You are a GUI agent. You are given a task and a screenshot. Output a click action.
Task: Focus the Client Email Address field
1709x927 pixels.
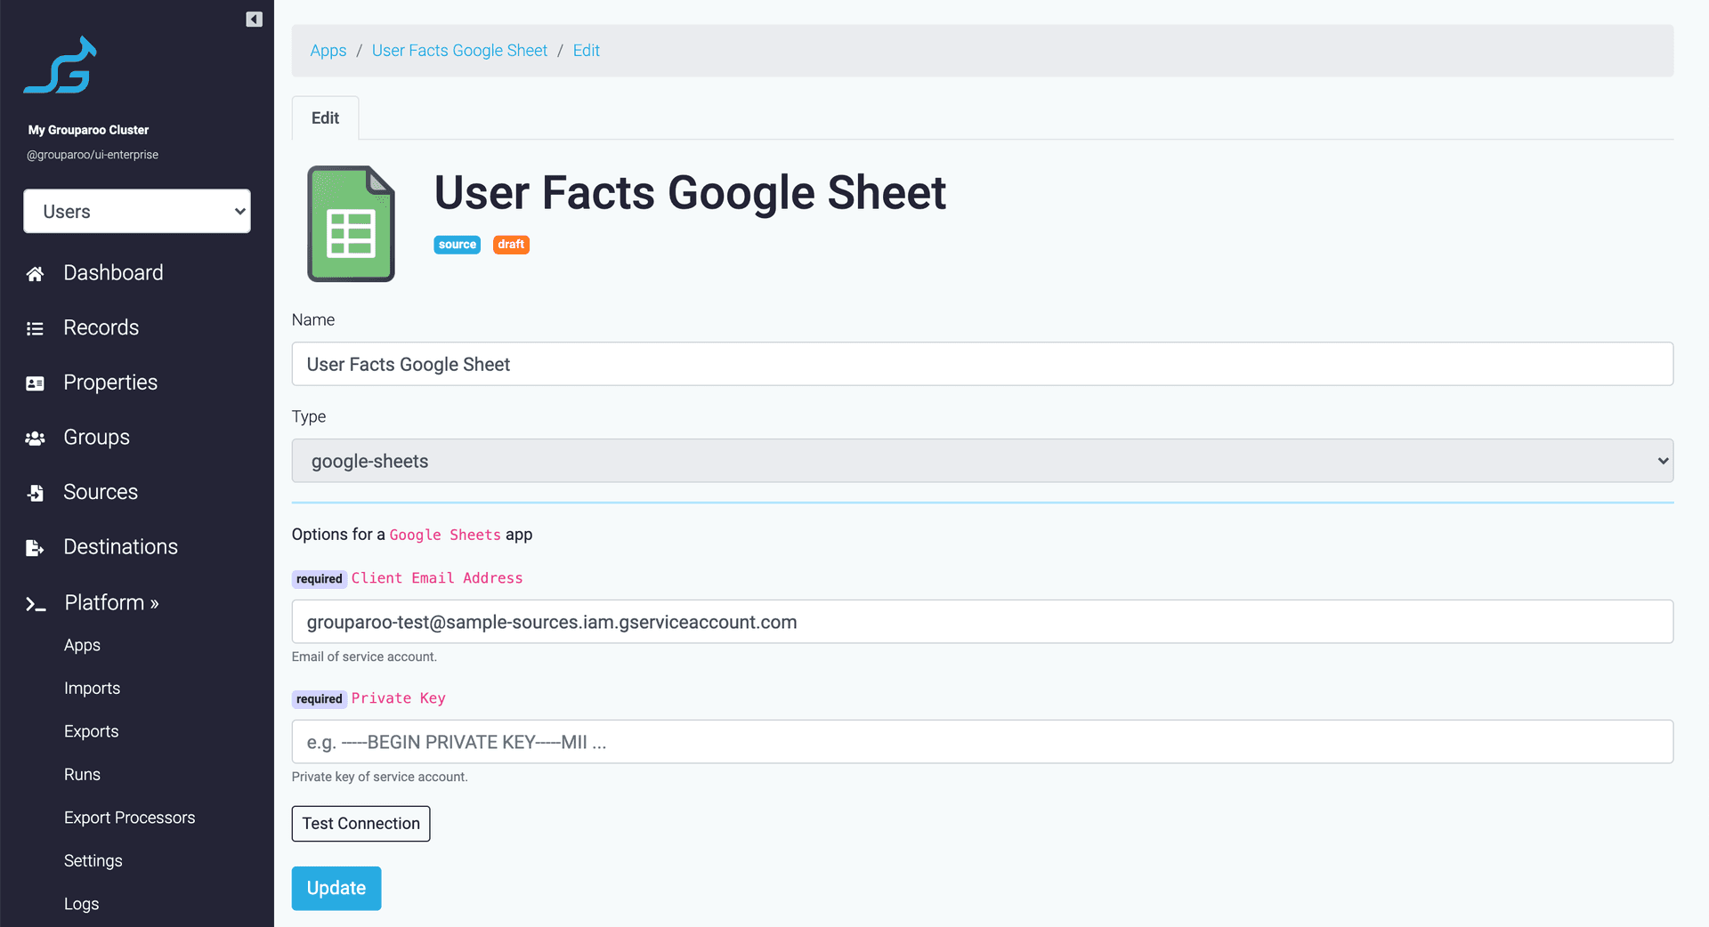(983, 622)
